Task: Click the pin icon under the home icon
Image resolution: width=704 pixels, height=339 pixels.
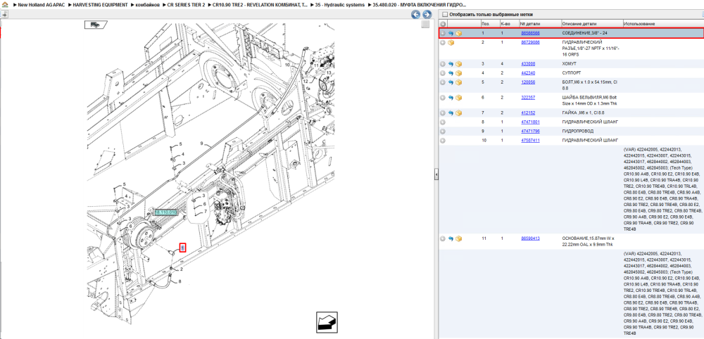Action: coord(4,14)
